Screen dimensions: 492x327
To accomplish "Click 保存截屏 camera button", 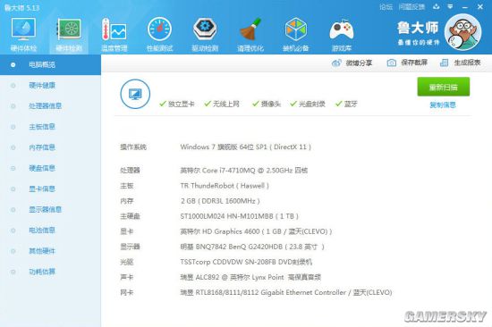I will 407,63.
